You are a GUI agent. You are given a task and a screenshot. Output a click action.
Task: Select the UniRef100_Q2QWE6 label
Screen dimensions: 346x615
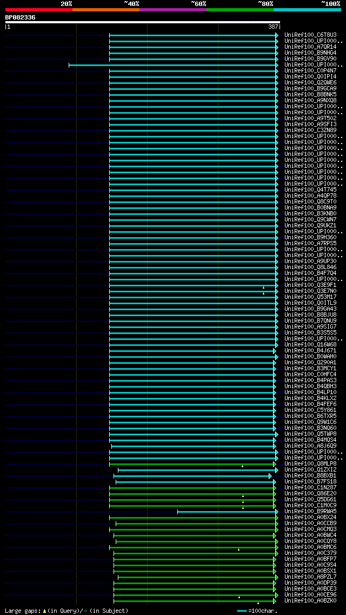310,82
